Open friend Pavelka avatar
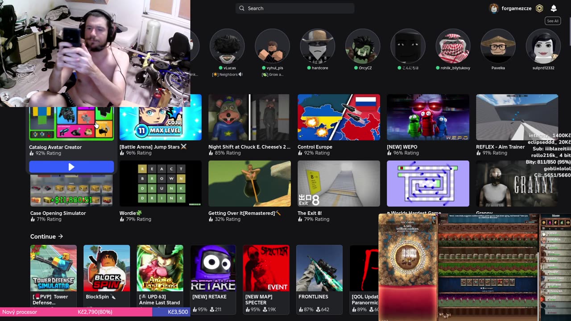This screenshot has height=321, width=571. pos(498,46)
